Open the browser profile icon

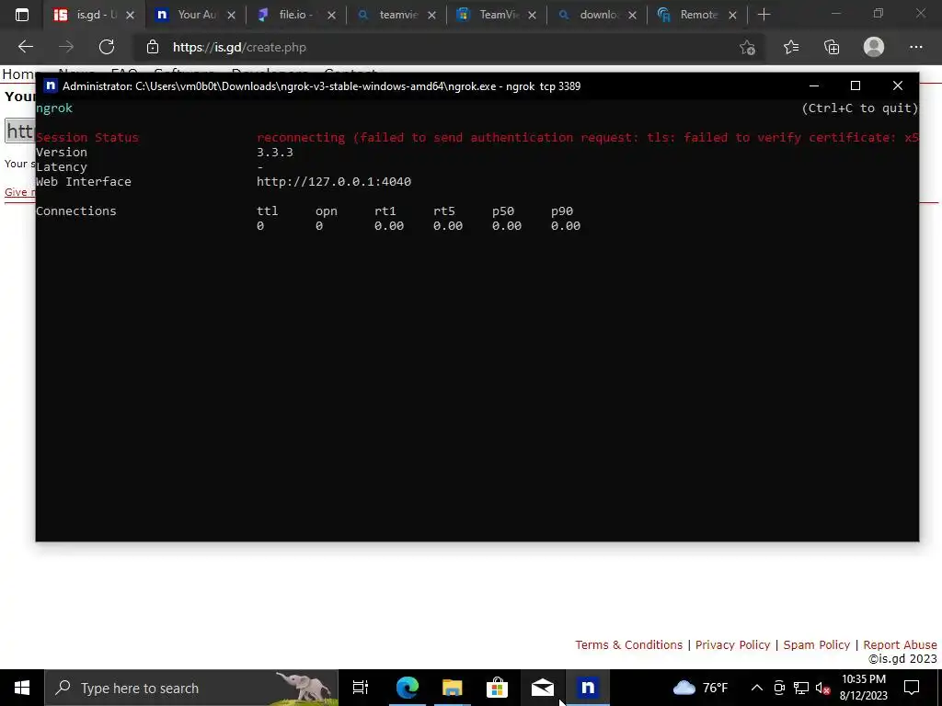pos(874,47)
